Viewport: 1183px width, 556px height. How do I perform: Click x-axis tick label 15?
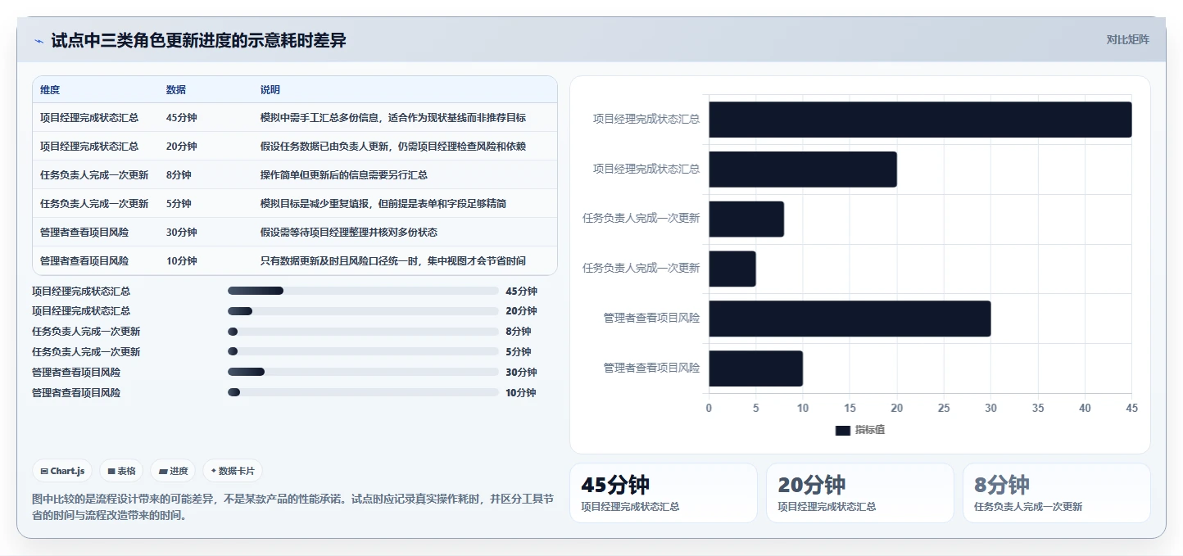[x=850, y=408]
